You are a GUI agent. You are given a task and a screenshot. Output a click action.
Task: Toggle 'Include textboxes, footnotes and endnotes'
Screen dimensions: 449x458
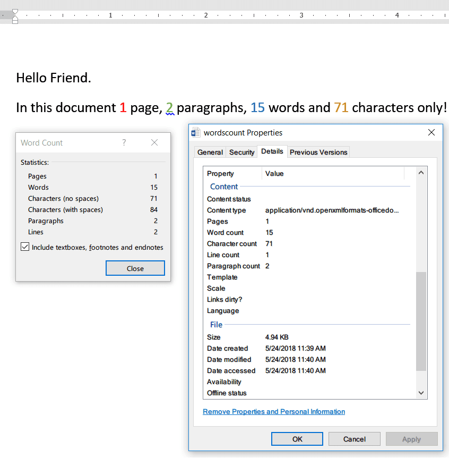(x=24, y=247)
